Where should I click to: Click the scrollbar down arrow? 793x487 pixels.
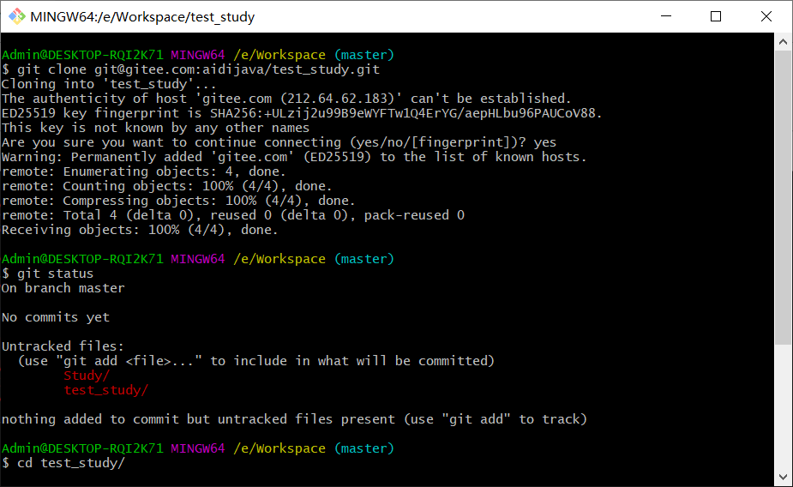[783, 477]
